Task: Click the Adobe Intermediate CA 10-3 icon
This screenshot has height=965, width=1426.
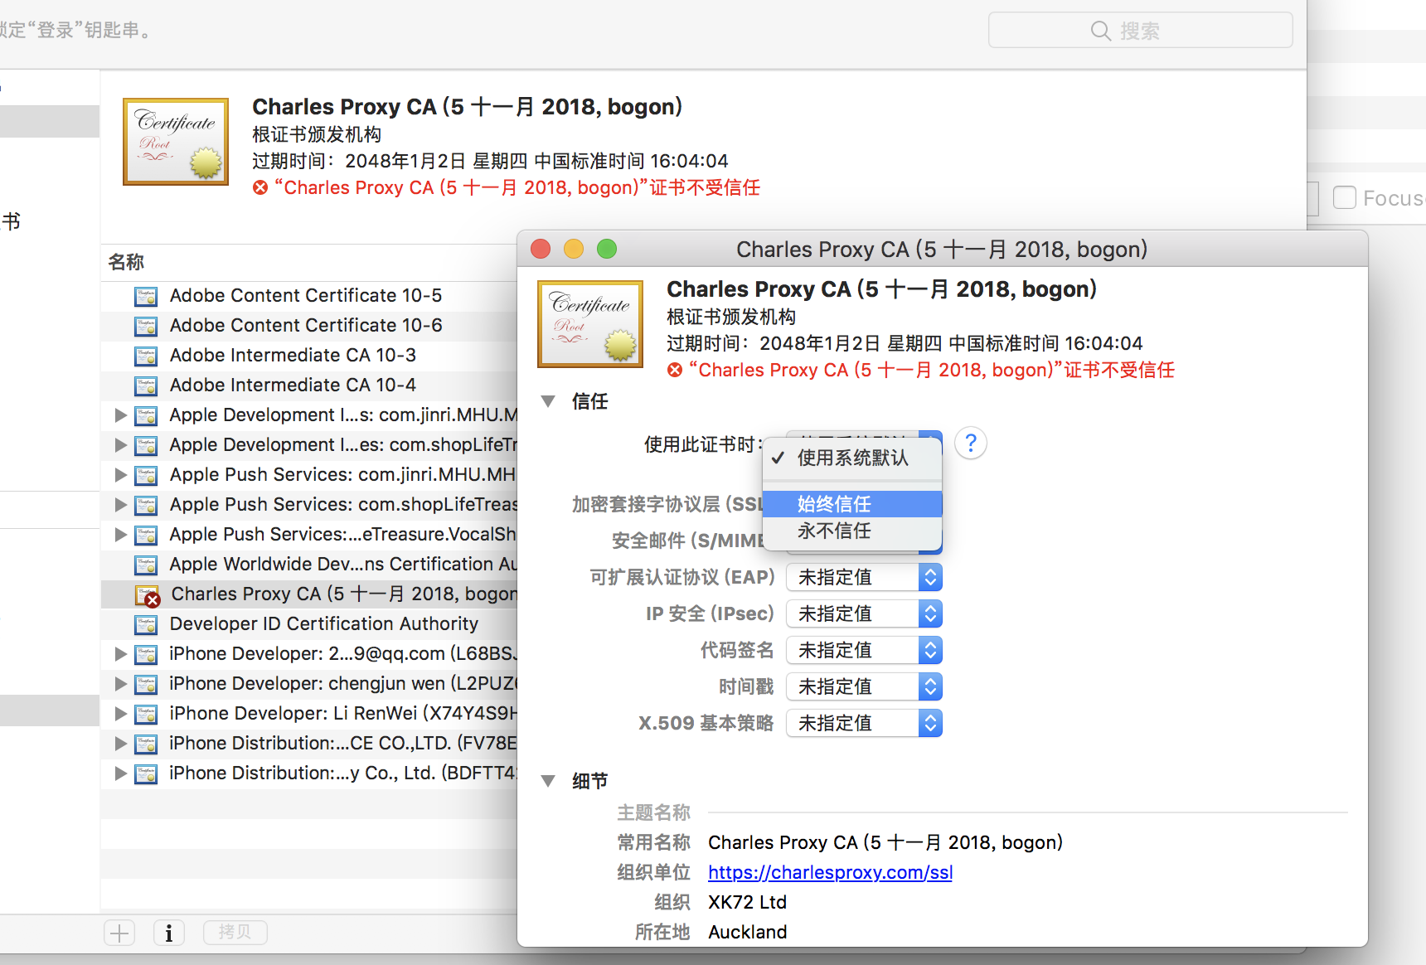Action: (146, 356)
